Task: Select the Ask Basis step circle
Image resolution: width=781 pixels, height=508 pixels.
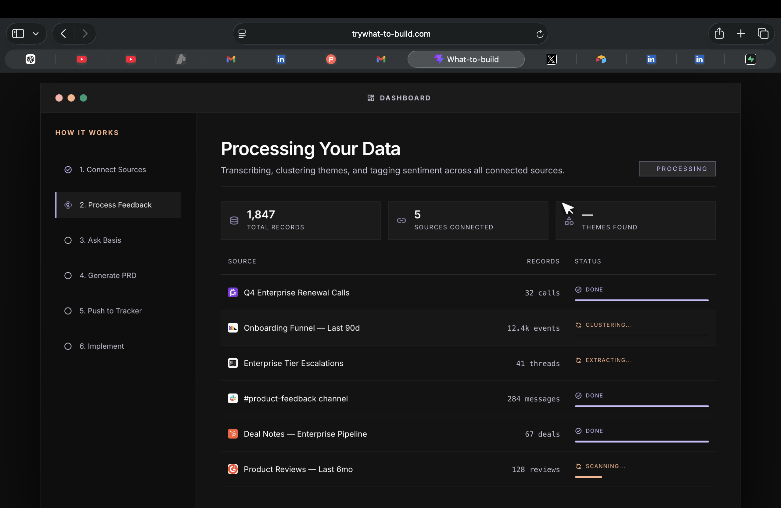Action: click(x=68, y=240)
